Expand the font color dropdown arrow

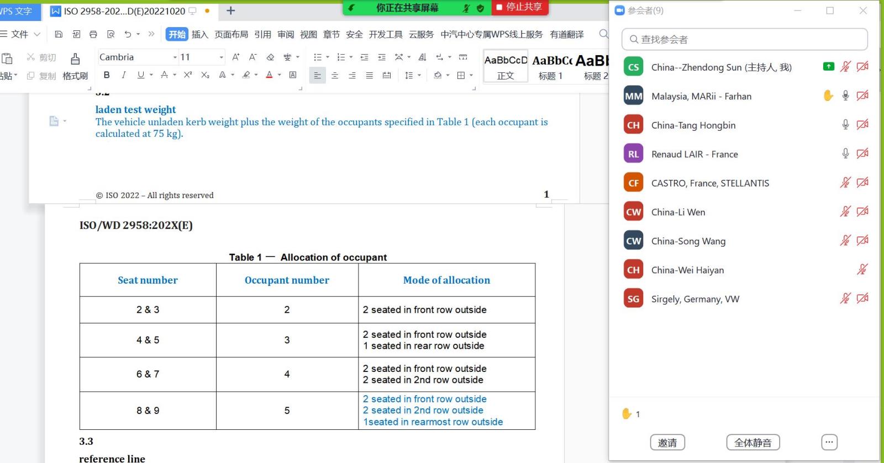click(280, 75)
